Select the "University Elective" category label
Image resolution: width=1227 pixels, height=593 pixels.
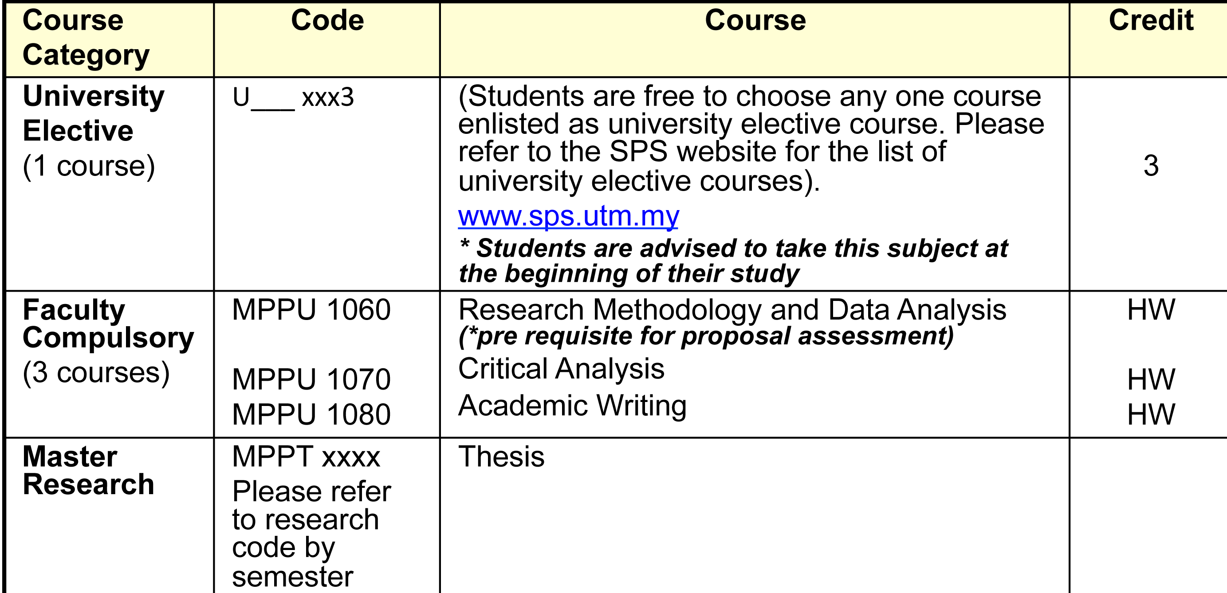click(93, 113)
